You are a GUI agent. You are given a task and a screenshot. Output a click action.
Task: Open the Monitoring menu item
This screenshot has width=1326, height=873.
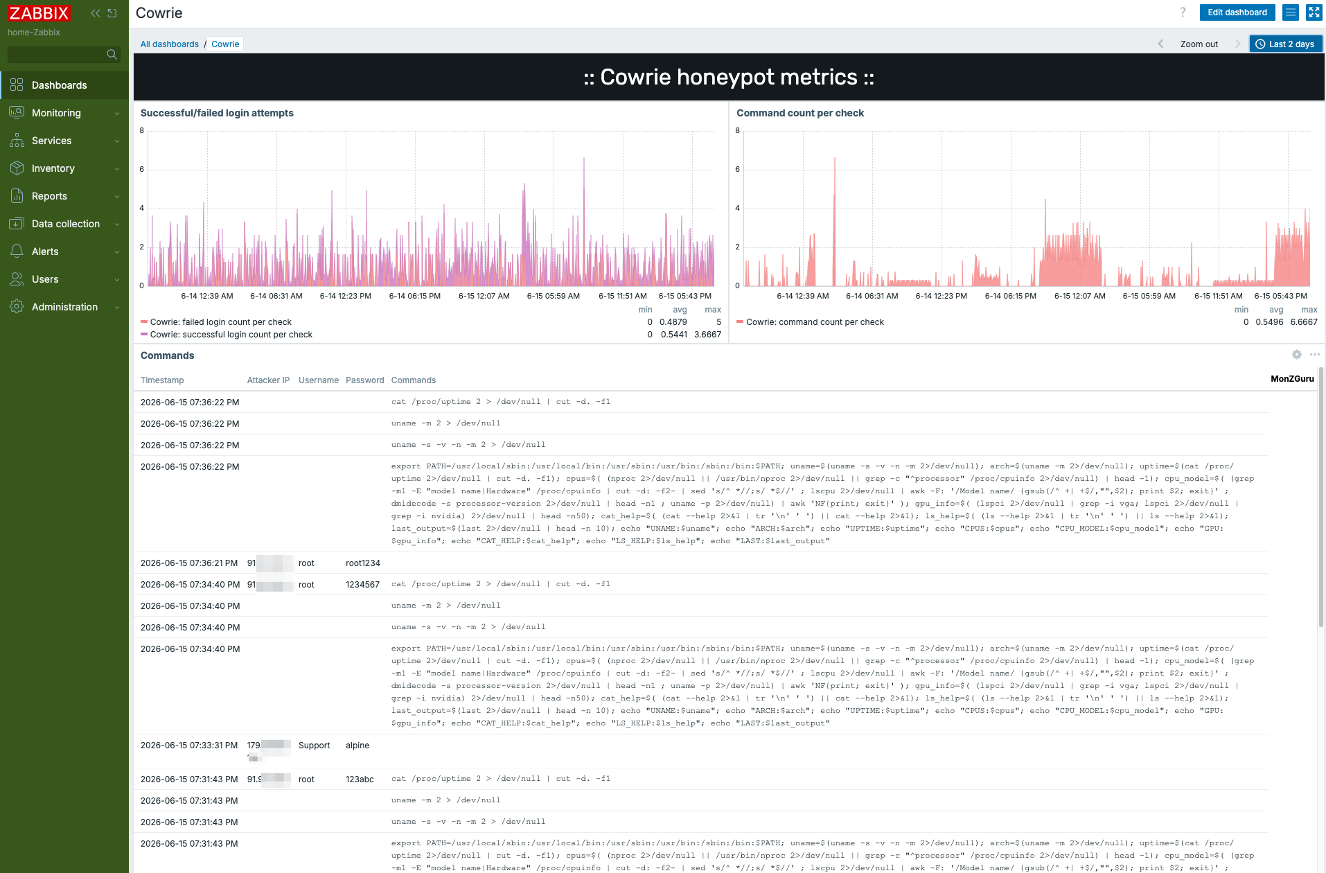coord(64,113)
